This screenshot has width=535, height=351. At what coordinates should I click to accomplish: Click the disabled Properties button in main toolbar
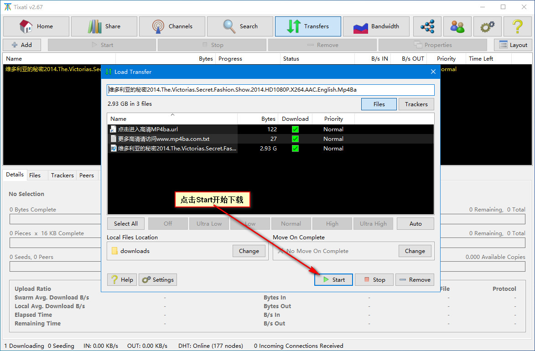click(x=433, y=45)
